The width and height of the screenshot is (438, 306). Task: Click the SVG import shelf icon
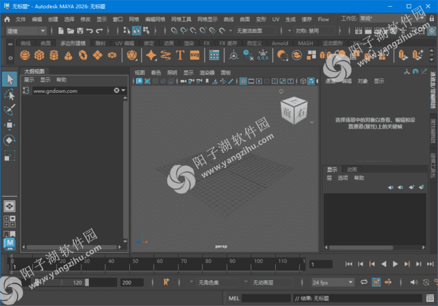click(x=194, y=55)
